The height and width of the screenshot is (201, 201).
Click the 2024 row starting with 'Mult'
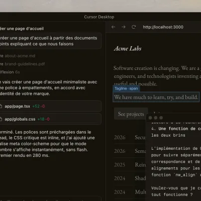[x=130, y=192]
